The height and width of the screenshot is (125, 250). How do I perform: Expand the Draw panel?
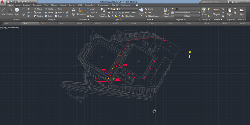click(x=17, y=20)
